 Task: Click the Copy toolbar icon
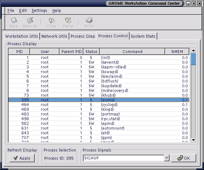pyautogui.click(x=52, y=23)
